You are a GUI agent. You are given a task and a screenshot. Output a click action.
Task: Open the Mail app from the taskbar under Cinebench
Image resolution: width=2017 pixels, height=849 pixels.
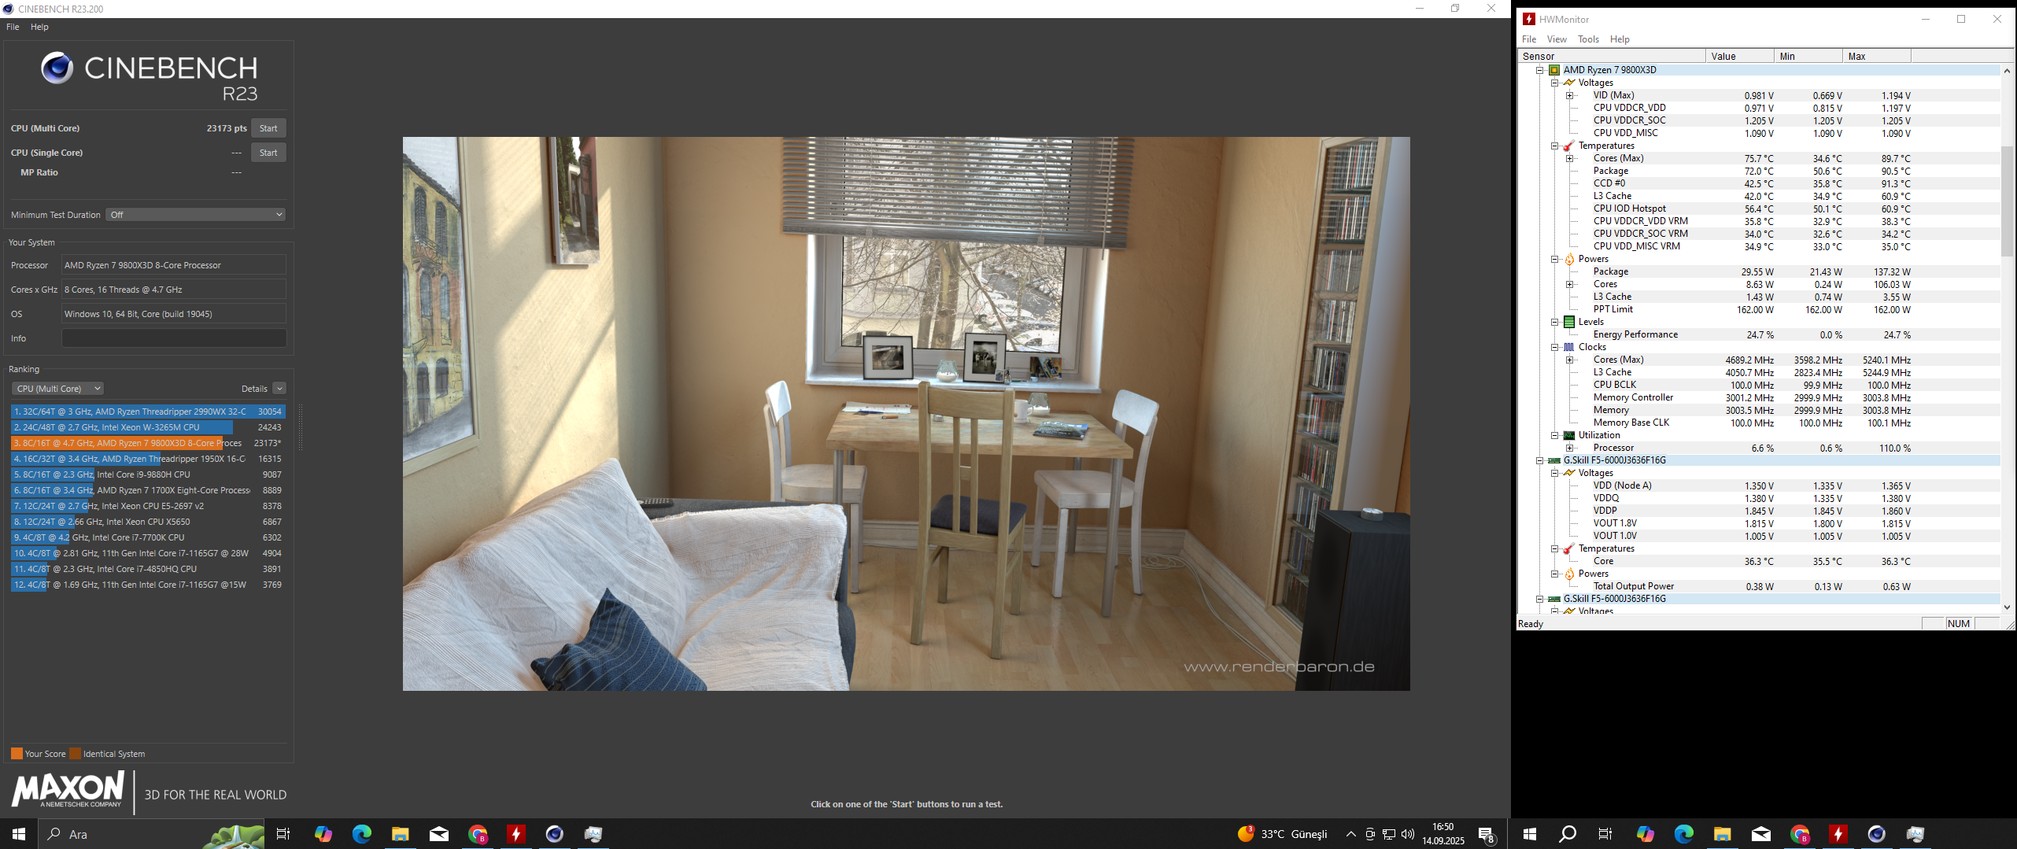tap(439, 834)
